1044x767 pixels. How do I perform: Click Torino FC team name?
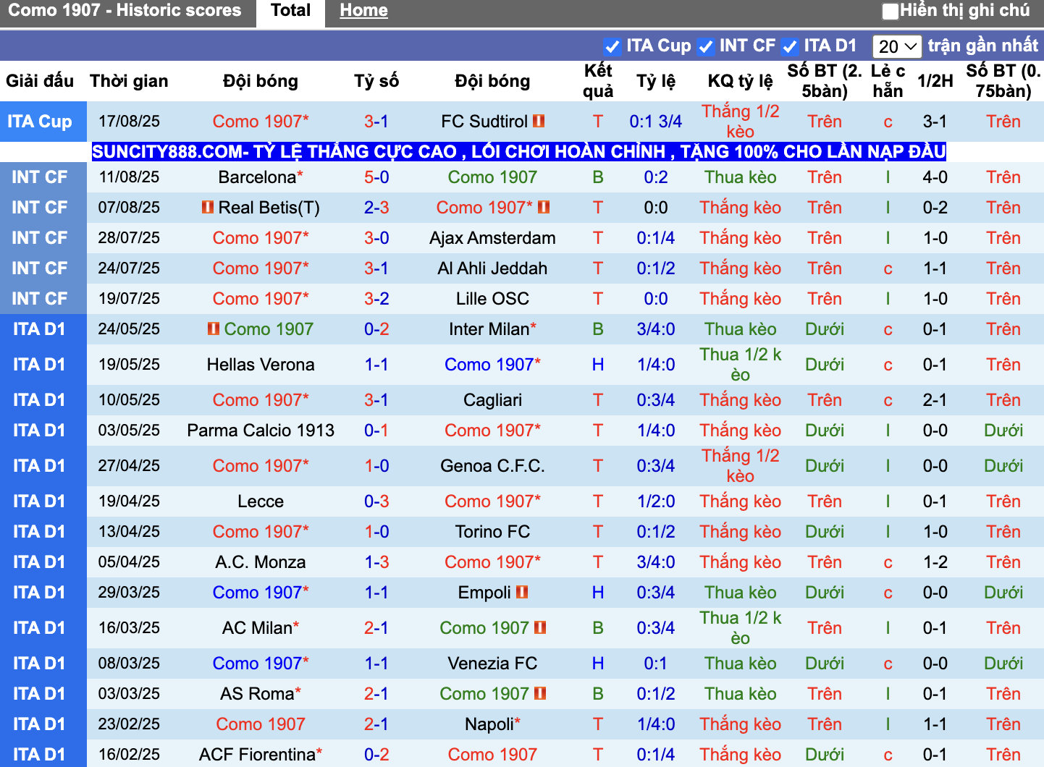pos(492,532)
